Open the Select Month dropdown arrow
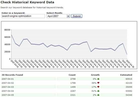 point(68,16)
